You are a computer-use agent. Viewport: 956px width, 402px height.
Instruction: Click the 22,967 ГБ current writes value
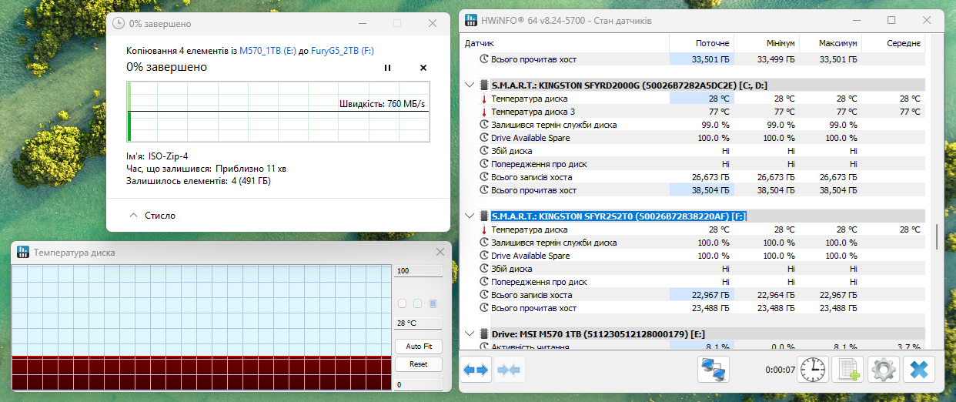pyautogui.click(x=711, y=295)
